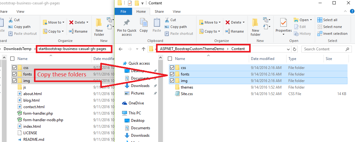Sort by Date modified column in Content window
Image resolution: width=355 pixels, height=142 pixels.
pos(263,59)
